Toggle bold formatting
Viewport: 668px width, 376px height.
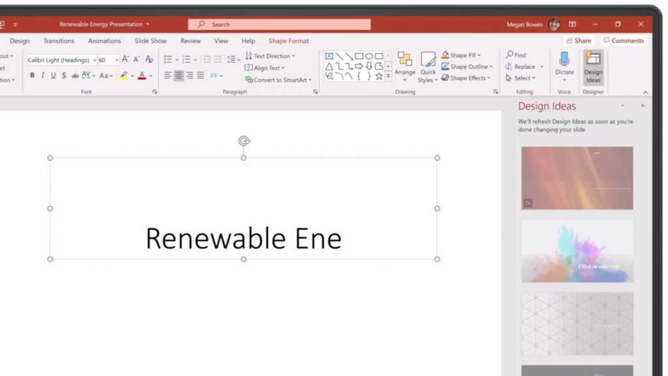tap(32, 76)
